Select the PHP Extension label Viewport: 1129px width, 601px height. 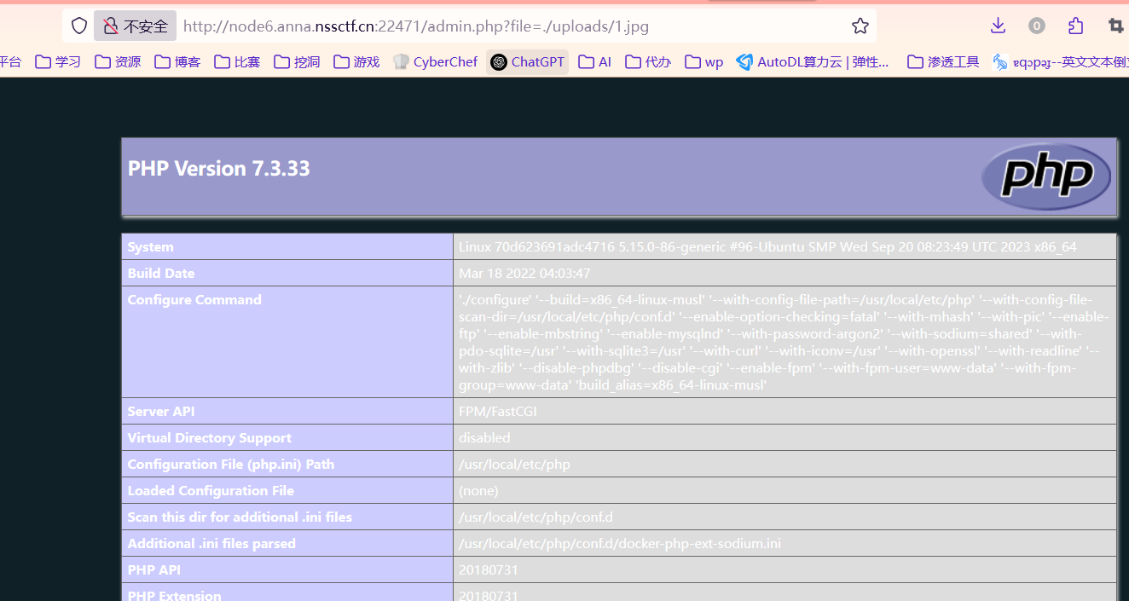click(175, 596)
